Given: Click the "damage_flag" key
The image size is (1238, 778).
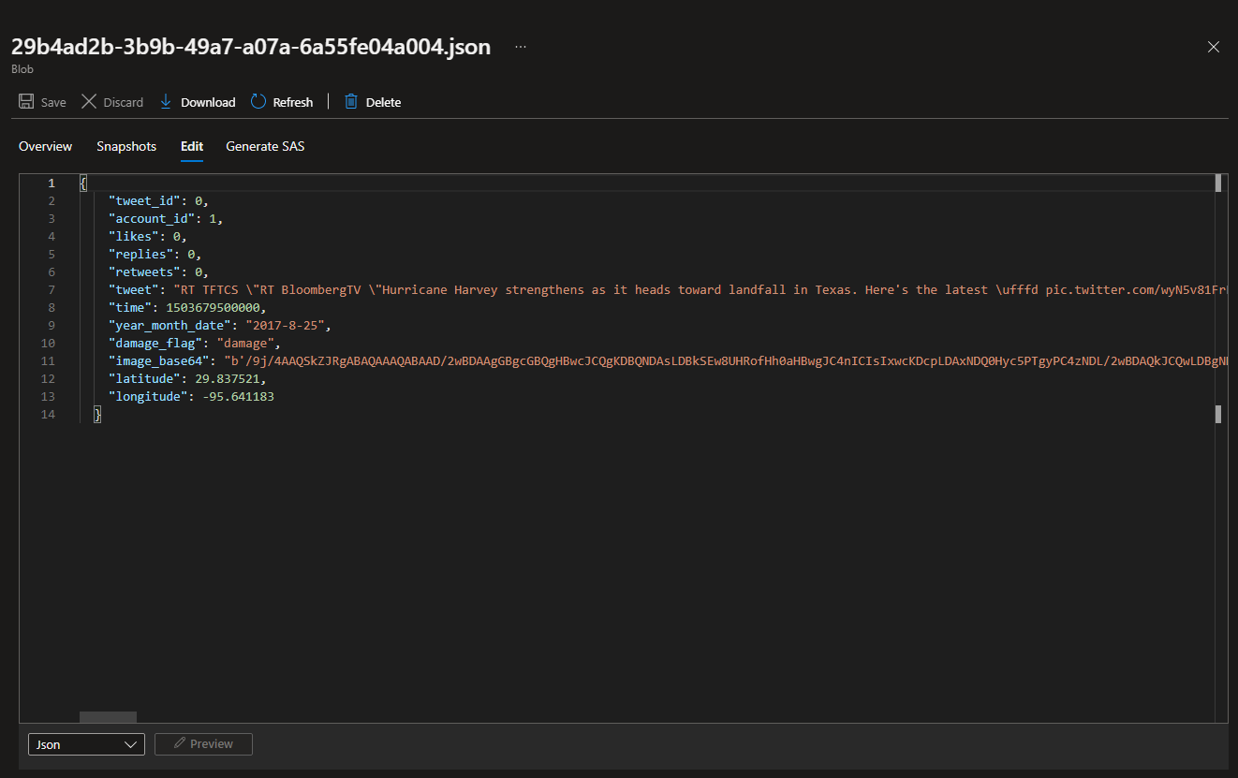Looking at the screenshot, I should (156, 343).
